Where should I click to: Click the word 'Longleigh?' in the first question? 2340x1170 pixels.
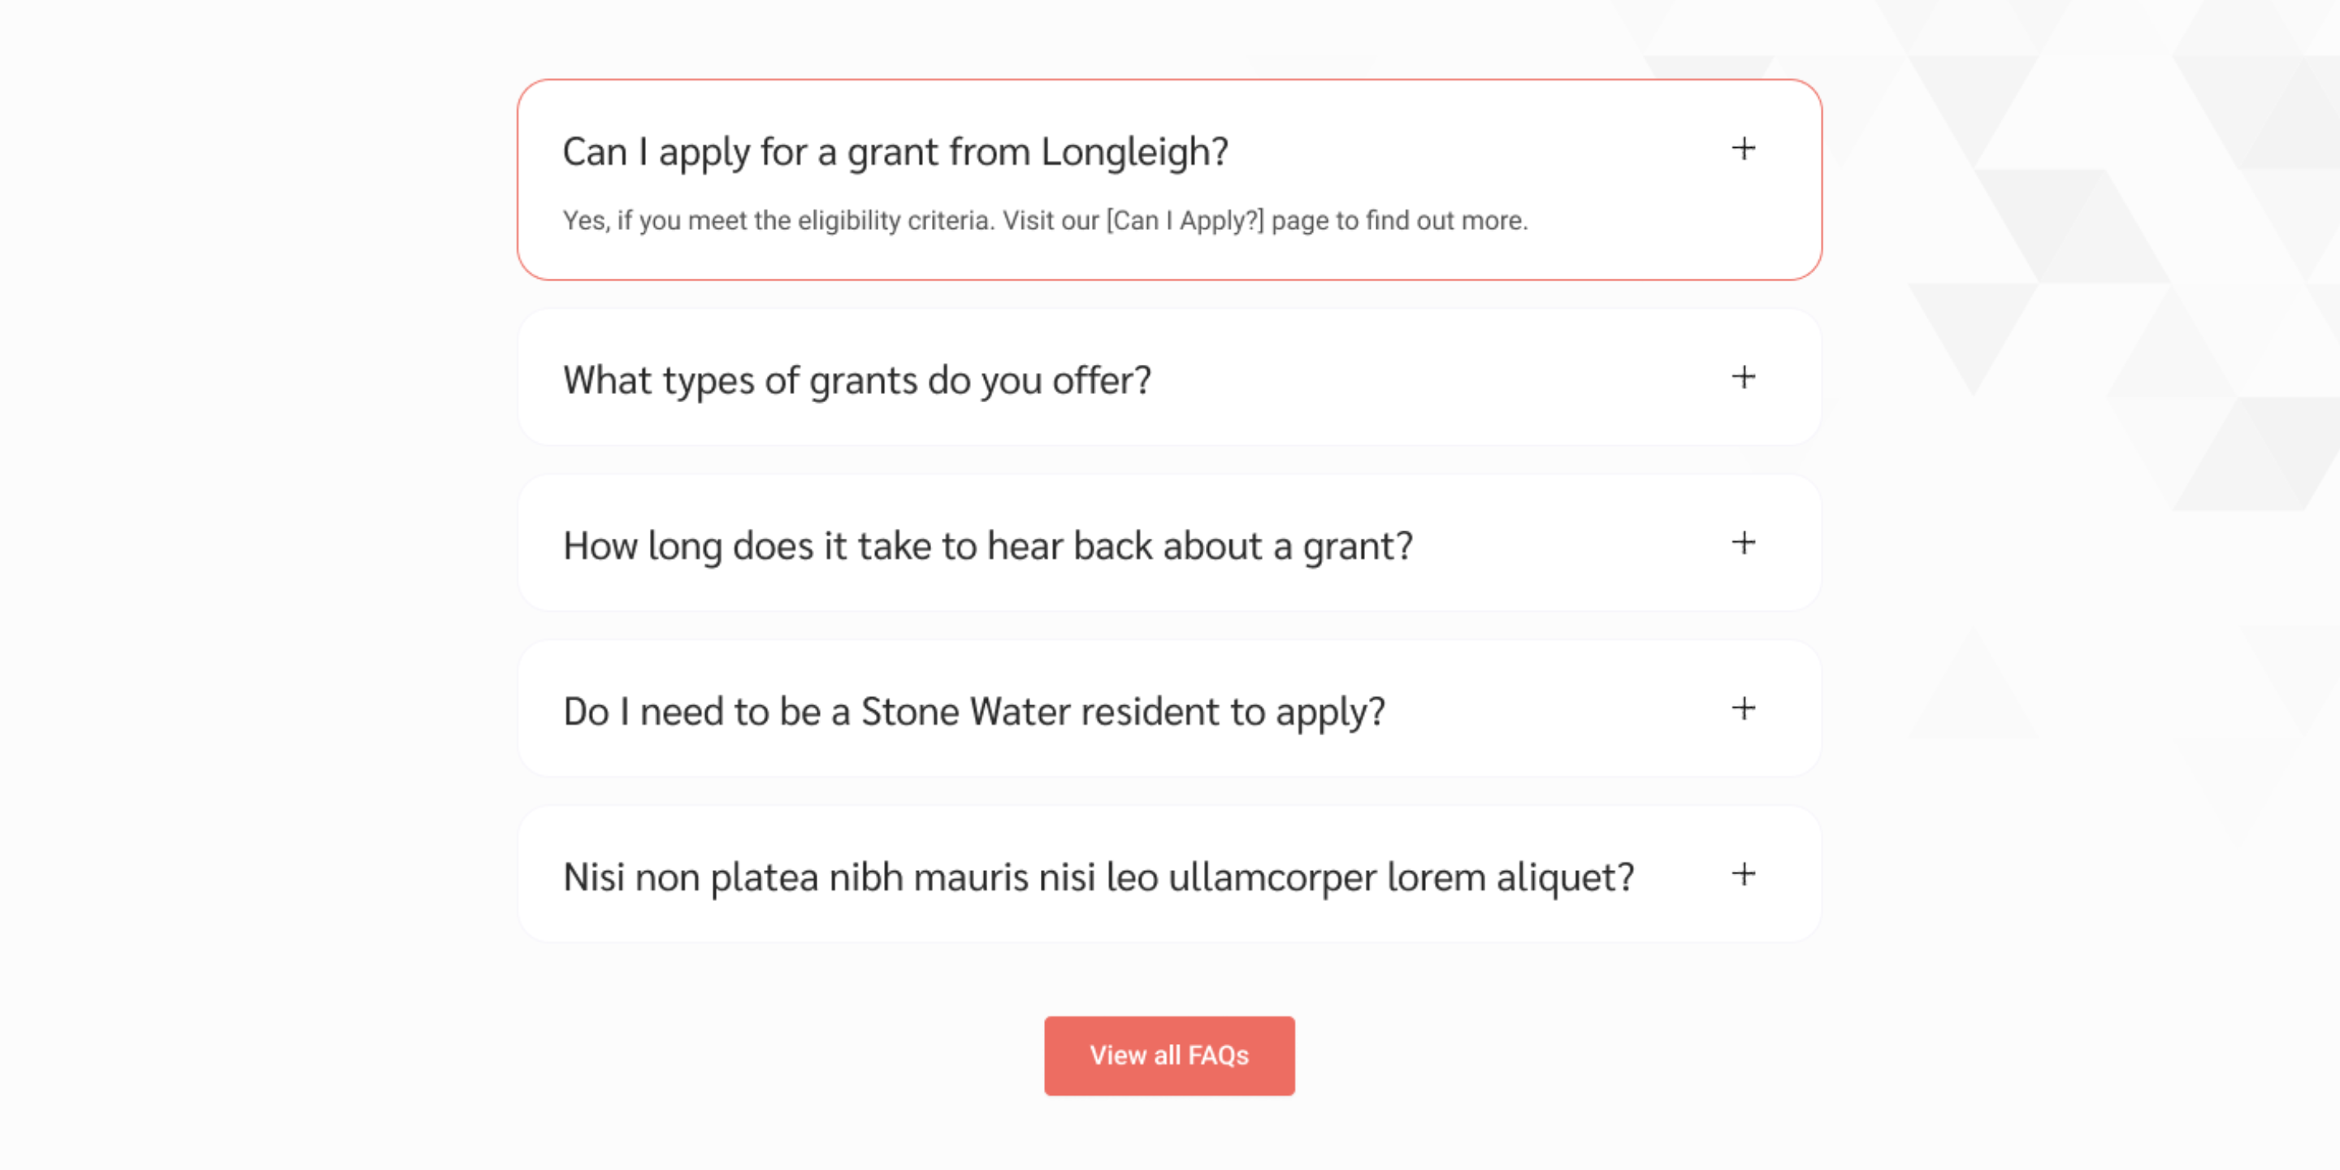click(x=1134, y=153)
